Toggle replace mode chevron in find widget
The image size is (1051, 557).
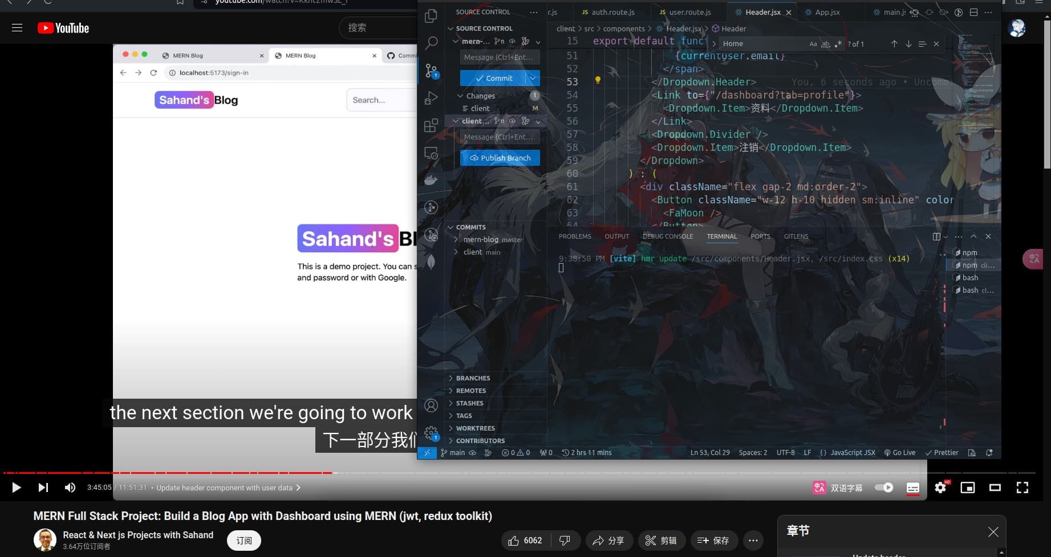pos(713,44)
